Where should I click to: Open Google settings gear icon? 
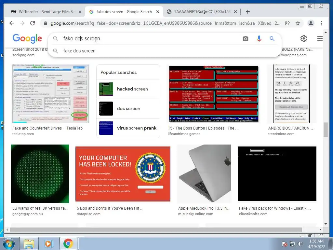(304, 38)
